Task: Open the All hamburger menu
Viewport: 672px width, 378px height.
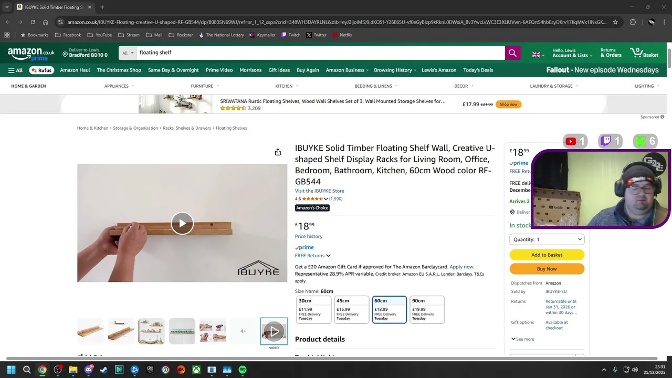Action: (15, 70)
